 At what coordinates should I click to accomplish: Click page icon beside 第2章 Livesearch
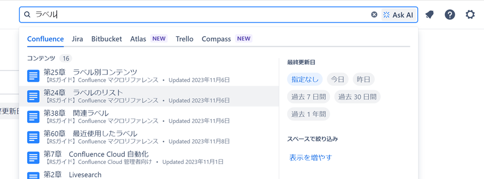33,176
